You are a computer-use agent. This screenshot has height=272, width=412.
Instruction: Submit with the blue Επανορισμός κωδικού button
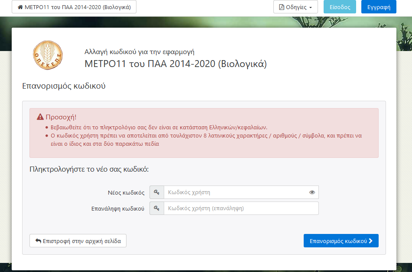click(x=341, y=241)
